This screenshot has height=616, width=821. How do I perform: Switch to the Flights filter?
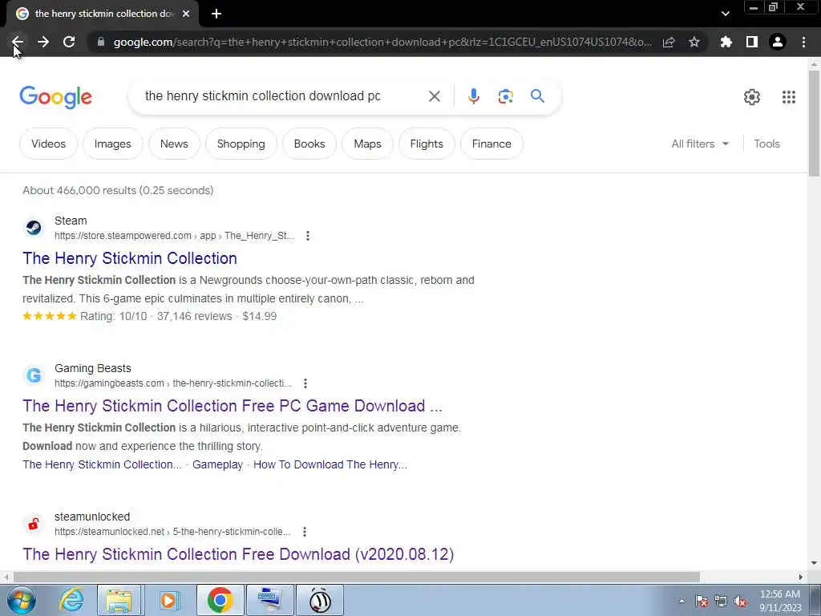427,144
